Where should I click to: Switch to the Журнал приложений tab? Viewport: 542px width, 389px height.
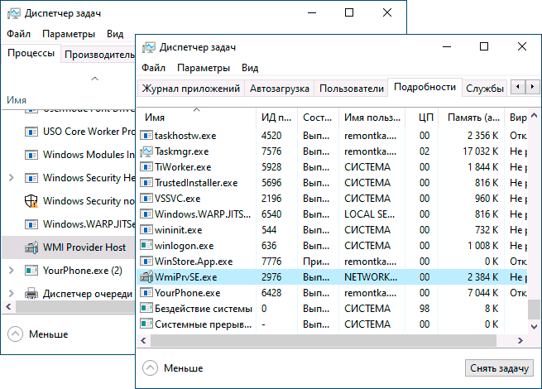click(191, 89)
